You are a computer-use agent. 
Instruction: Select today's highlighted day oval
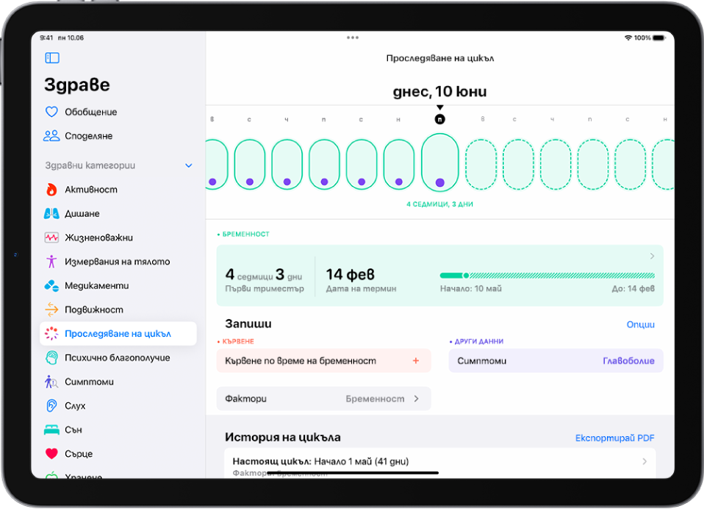click(440, 162)
